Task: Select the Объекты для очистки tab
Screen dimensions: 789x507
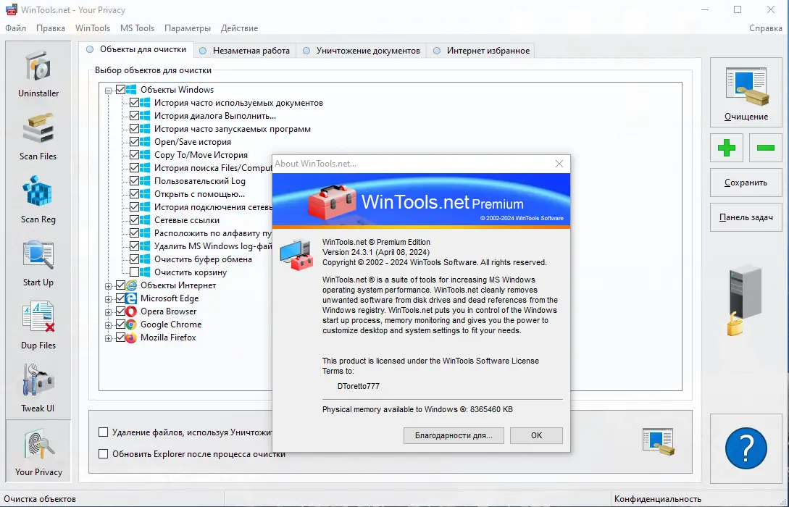Action: (x=136, y=49)
